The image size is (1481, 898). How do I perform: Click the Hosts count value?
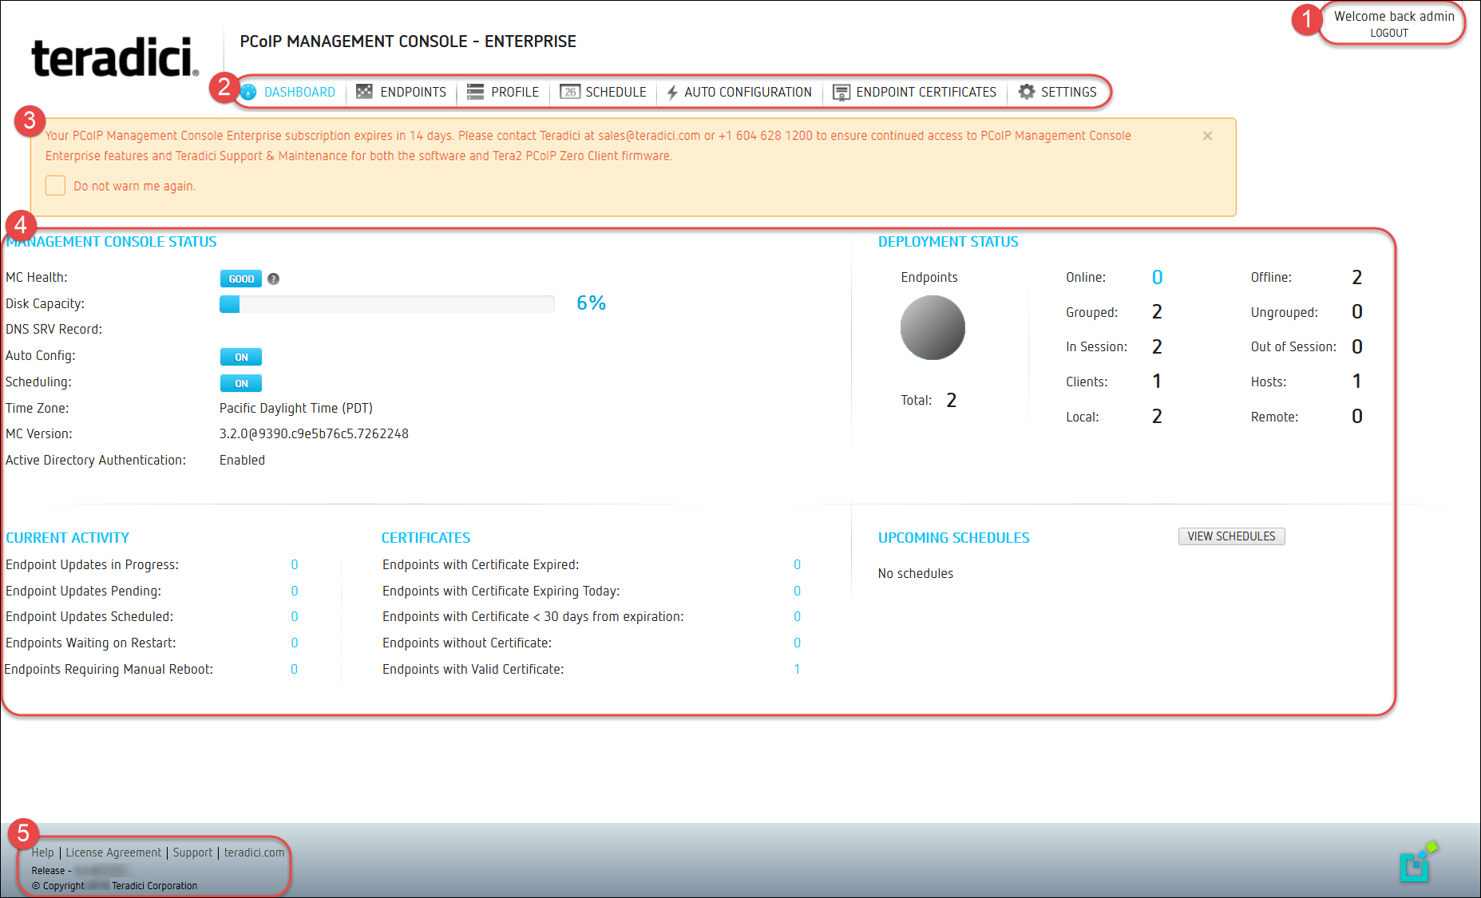(1356, 381)
